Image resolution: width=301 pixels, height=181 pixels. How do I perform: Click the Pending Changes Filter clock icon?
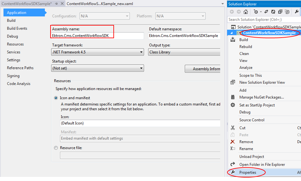pos(256,12)
